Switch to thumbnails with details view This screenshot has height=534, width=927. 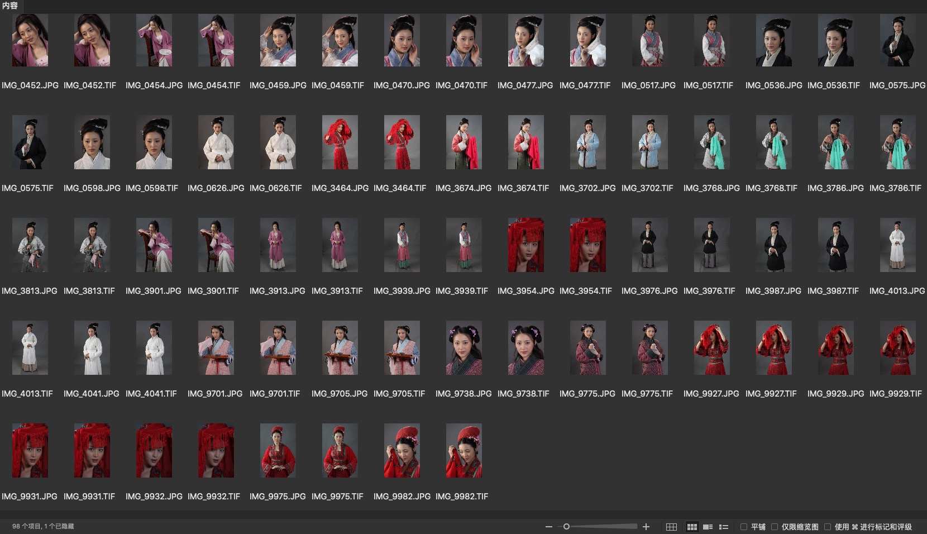(708, 527)
